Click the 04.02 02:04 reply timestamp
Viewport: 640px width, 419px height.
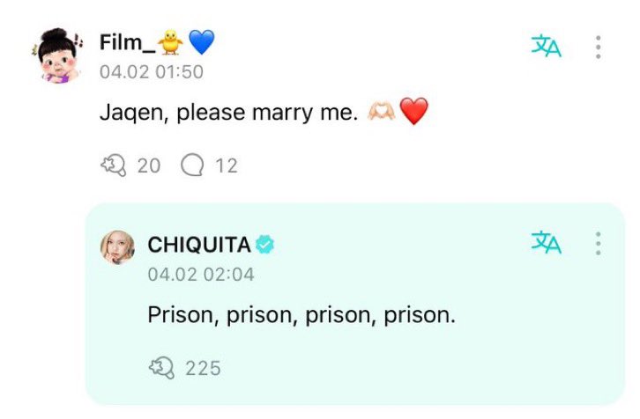(201, 275)
